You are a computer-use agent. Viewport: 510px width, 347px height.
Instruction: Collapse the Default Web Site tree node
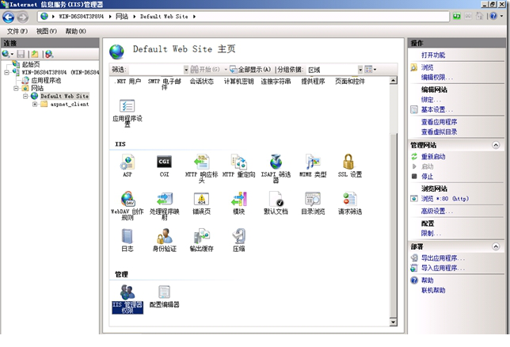pyautogui.click(x=25, y=96)
